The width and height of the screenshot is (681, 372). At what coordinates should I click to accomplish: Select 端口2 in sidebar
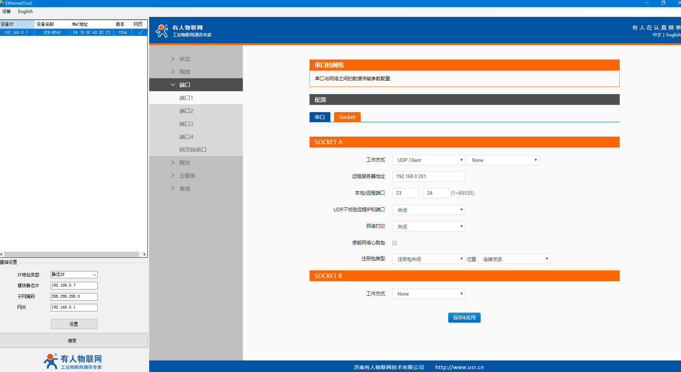point(186,111)
